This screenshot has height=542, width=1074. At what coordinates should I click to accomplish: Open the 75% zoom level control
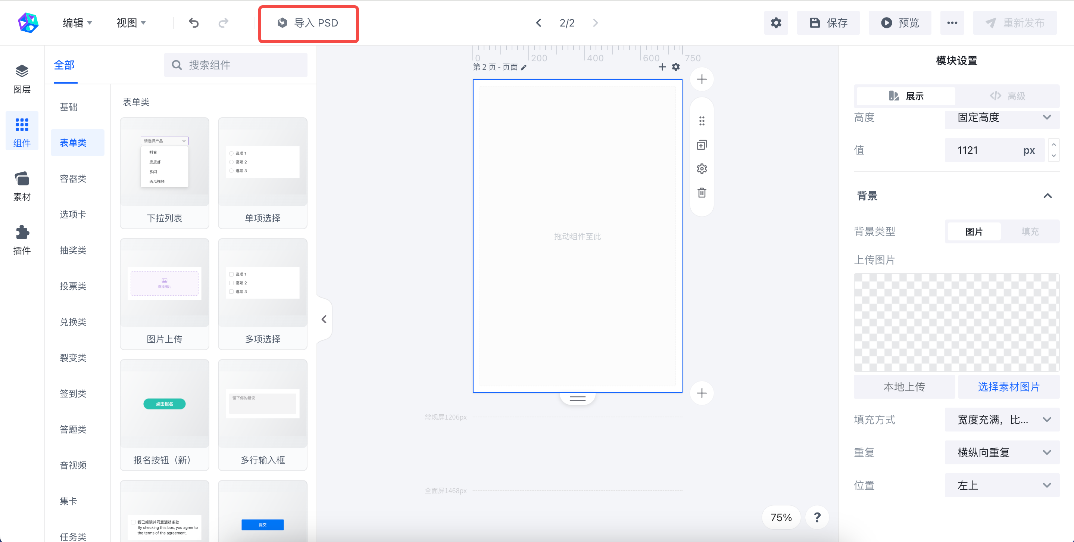click(x=781, y=517)
